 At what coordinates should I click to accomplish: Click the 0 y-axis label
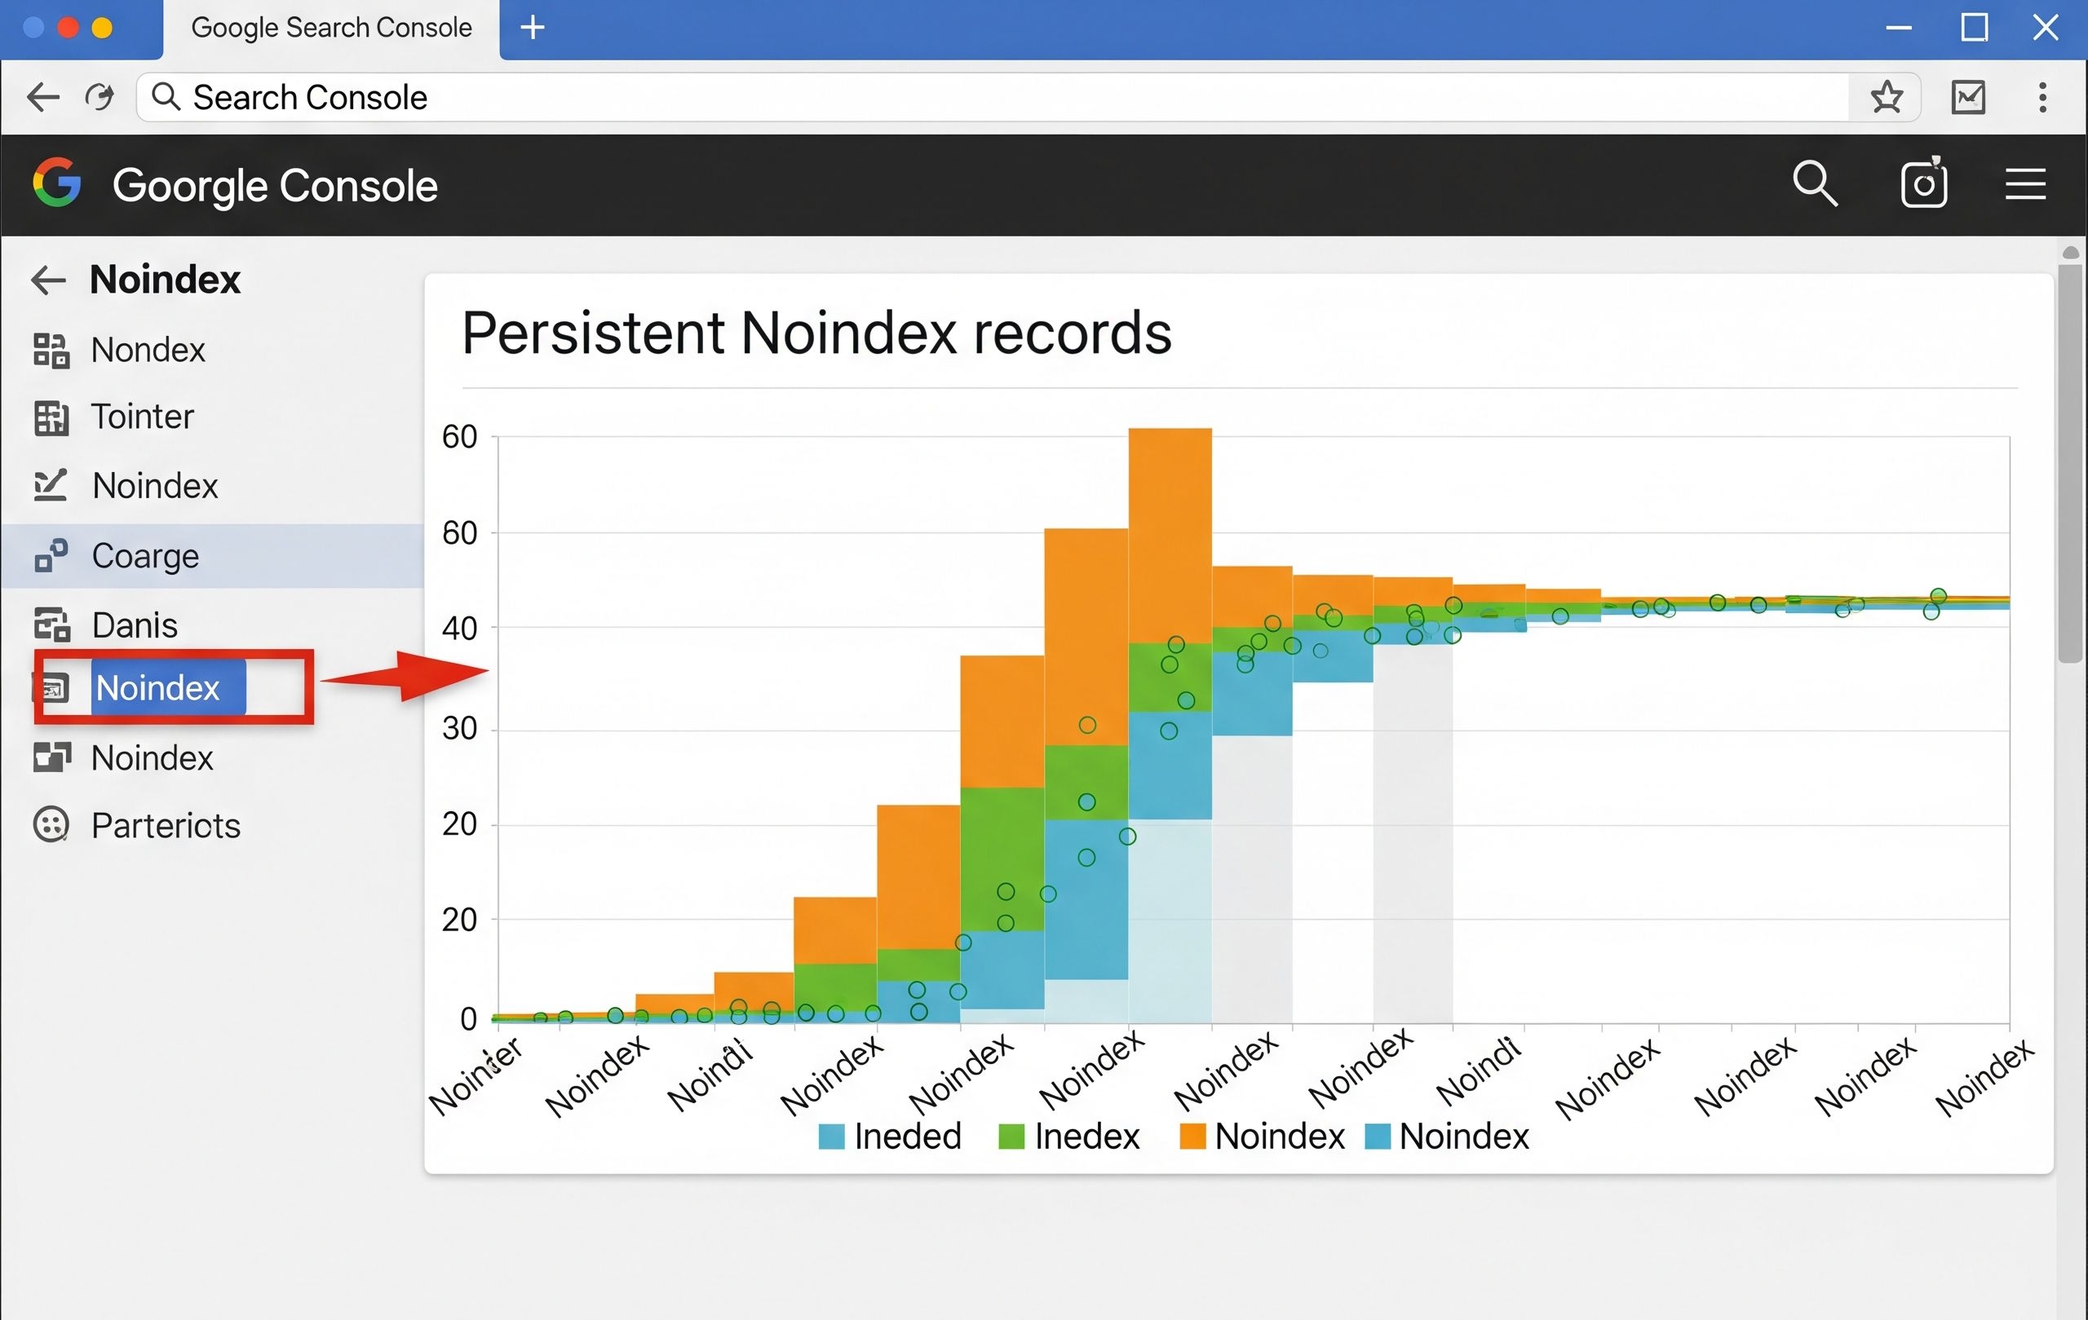[x=468, y=1018]
